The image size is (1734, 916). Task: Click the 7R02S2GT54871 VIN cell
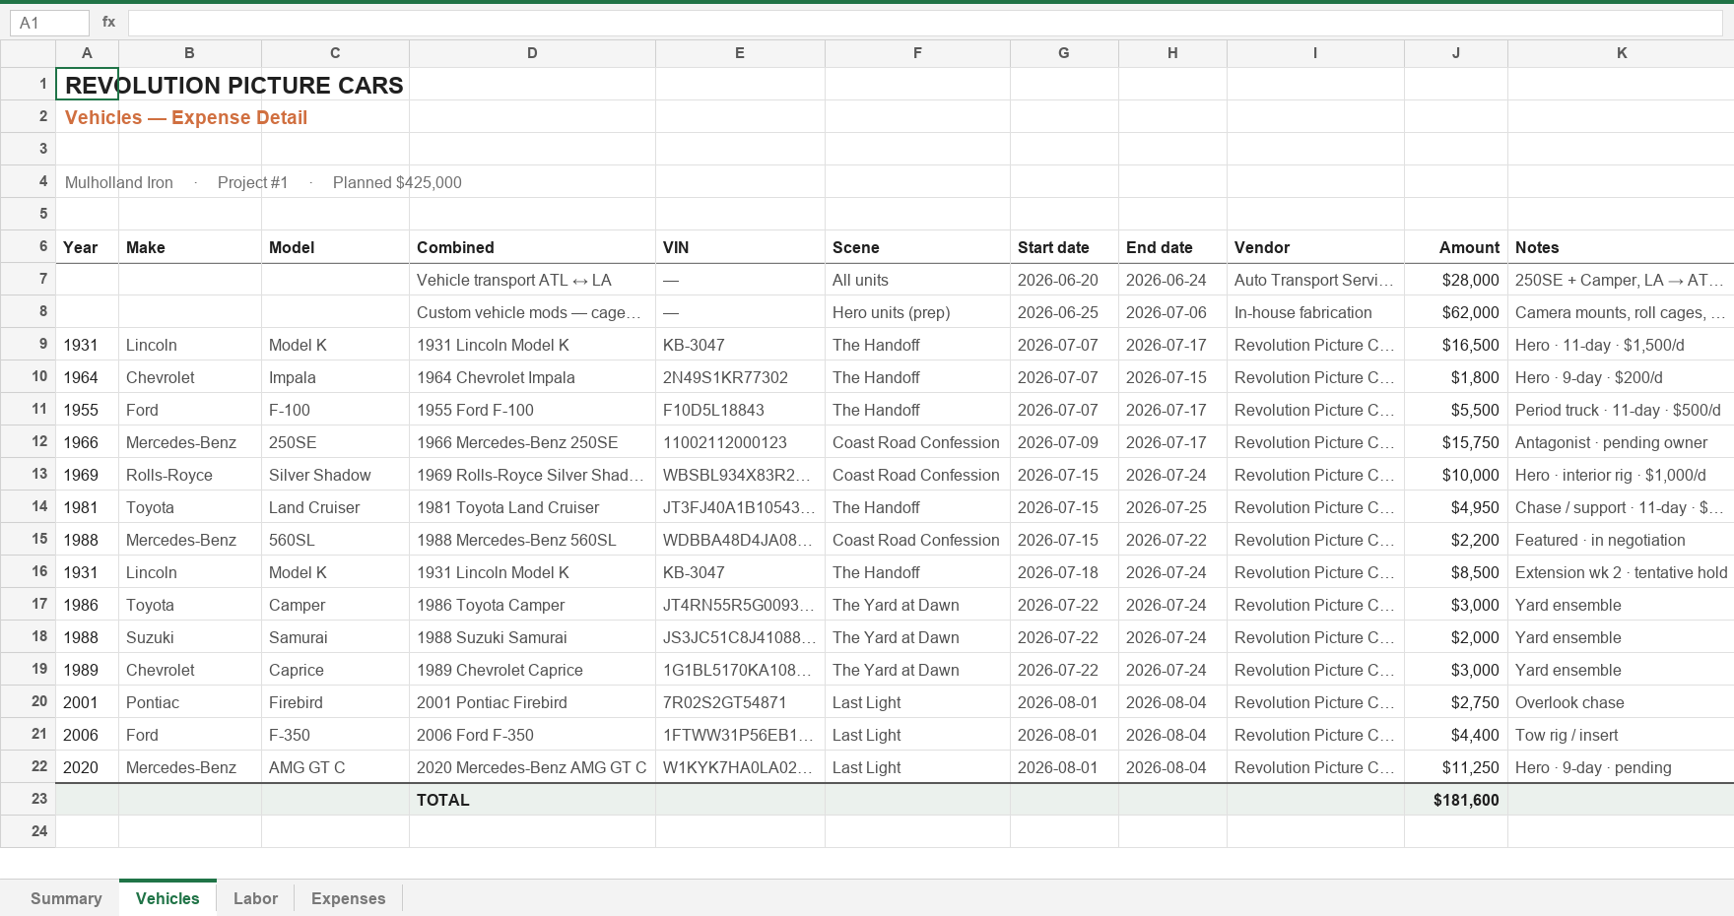click(x=740, y=702)
